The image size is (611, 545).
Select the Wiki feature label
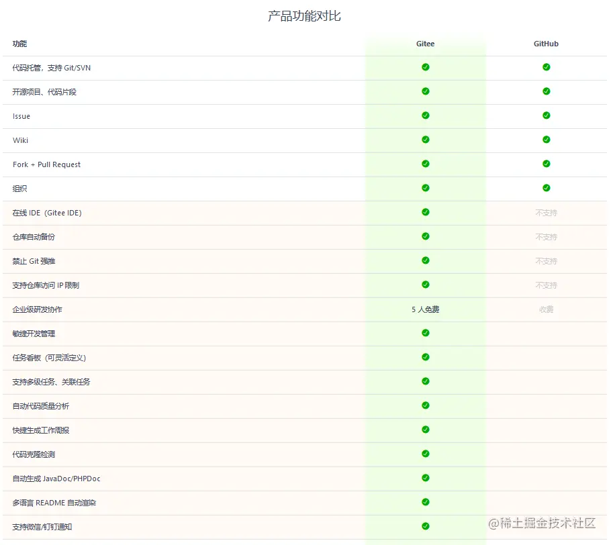[20, 140]
